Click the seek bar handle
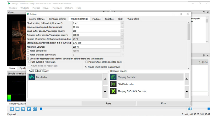 pos(41,108)
